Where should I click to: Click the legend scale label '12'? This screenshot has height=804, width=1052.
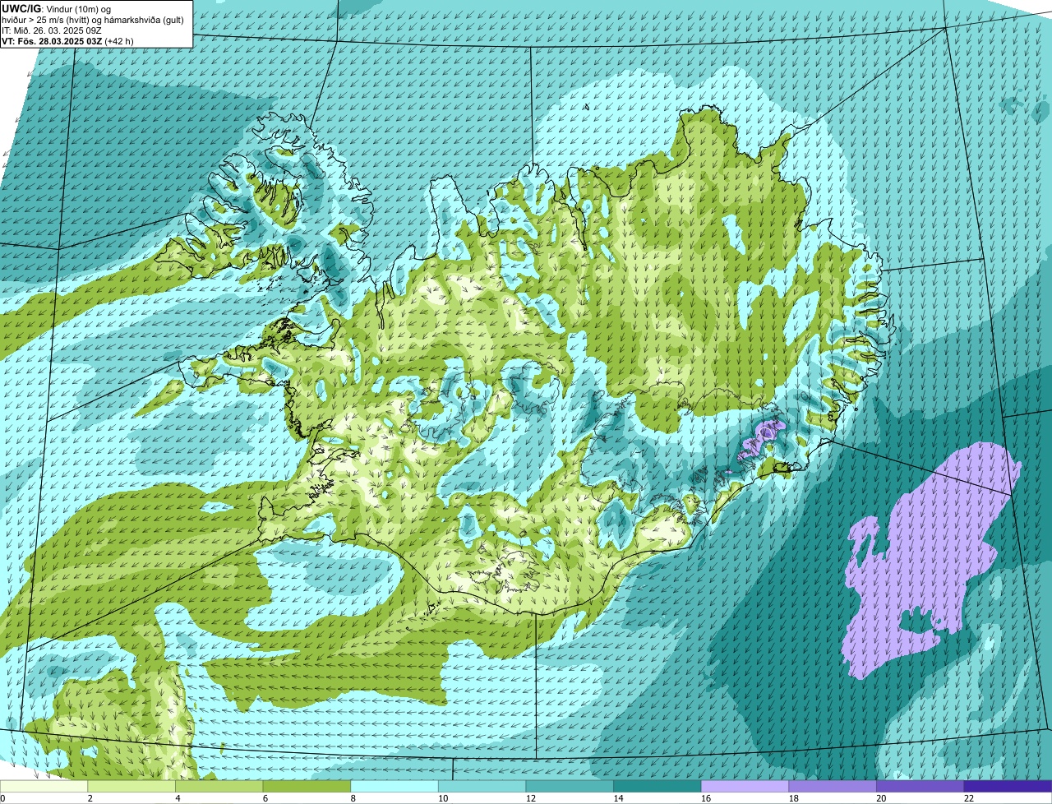531,798
